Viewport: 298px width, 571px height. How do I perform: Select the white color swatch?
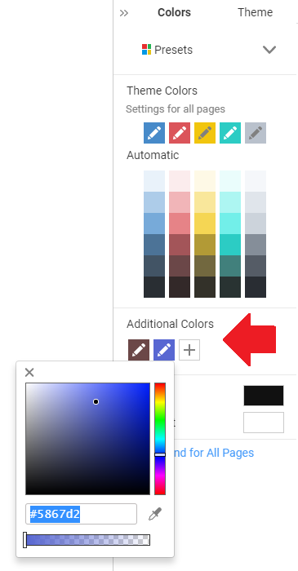(x=264, y=423)
